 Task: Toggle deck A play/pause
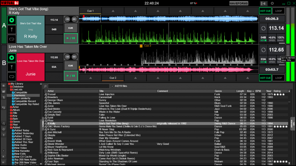71,38
